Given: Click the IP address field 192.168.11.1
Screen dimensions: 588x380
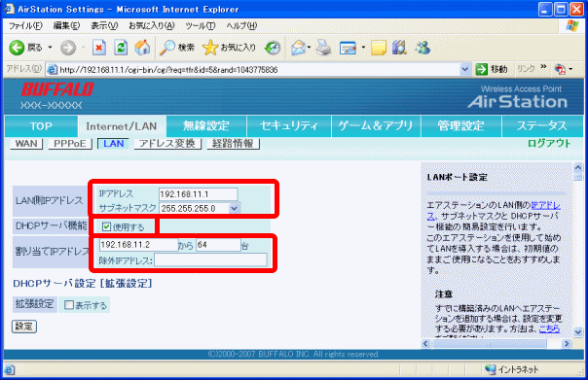Looking at the screenshot, I should coord(198,194).
